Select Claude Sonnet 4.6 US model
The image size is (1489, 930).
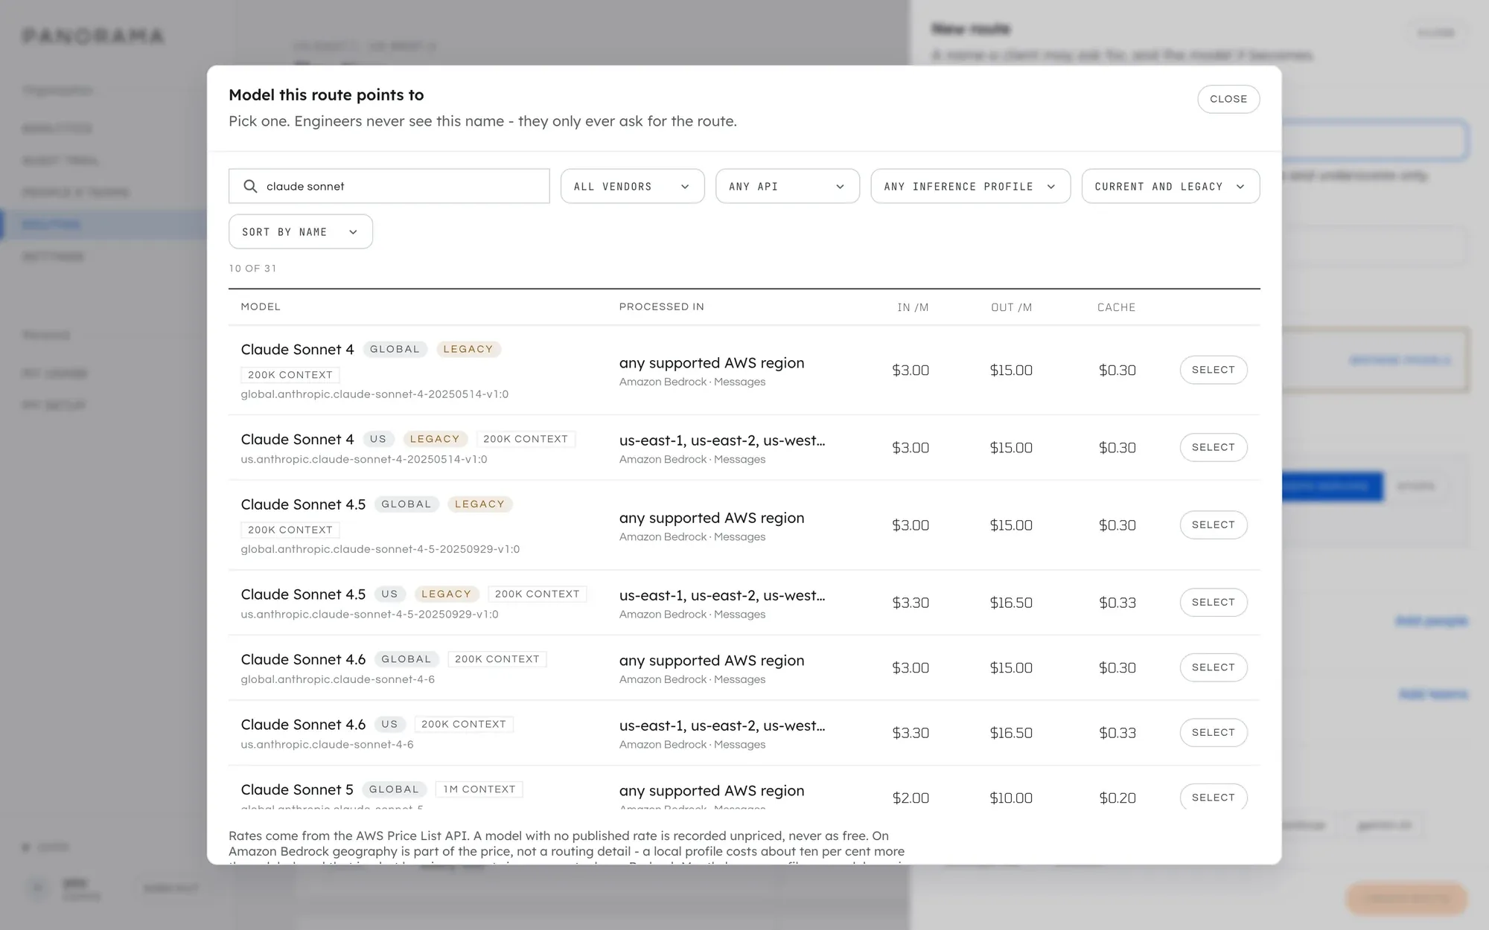click(1214, 732)
